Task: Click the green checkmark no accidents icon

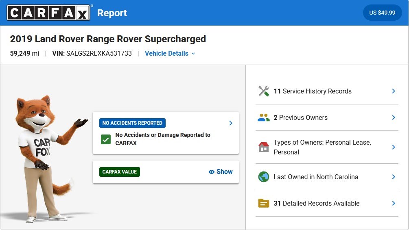Action: [106, 139]
